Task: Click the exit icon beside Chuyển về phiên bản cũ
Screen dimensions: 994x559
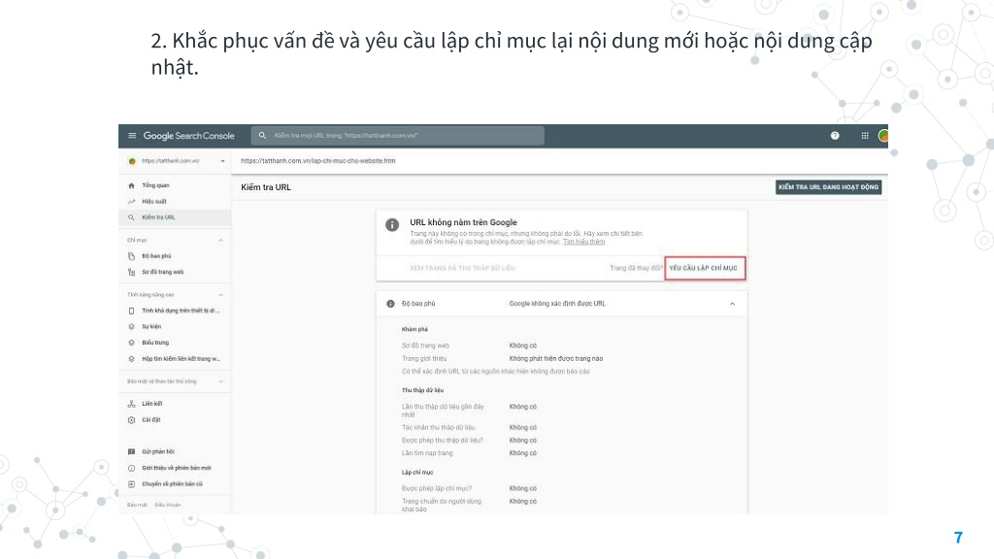Action: pyautogui.click(x=131, y=484)
